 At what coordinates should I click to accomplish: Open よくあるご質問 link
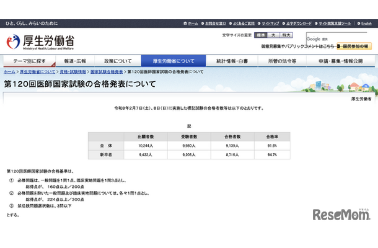pyautogui.click(x=244, y=24)
